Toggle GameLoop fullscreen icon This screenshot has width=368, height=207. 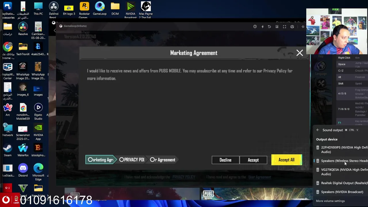pyautogui.click(x=284, y=26)
